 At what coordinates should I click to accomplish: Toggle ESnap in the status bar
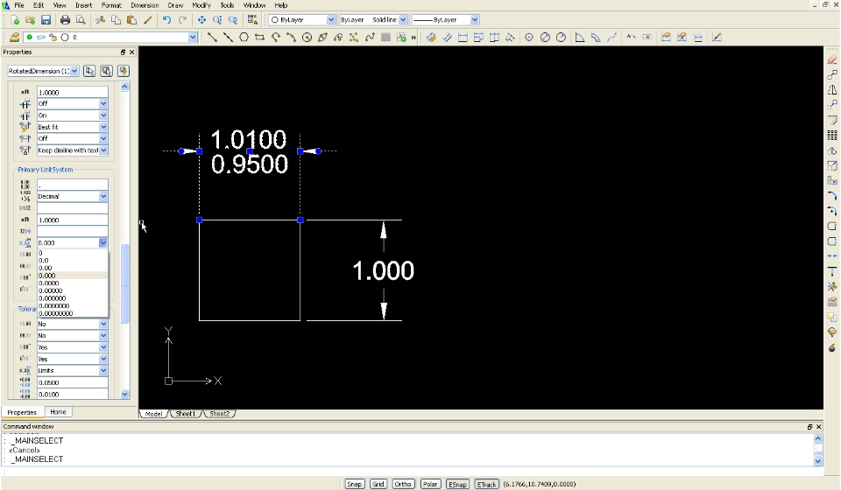[457, 484]
